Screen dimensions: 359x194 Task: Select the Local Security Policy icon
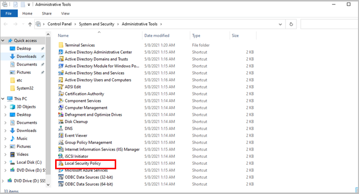point(61,163)
